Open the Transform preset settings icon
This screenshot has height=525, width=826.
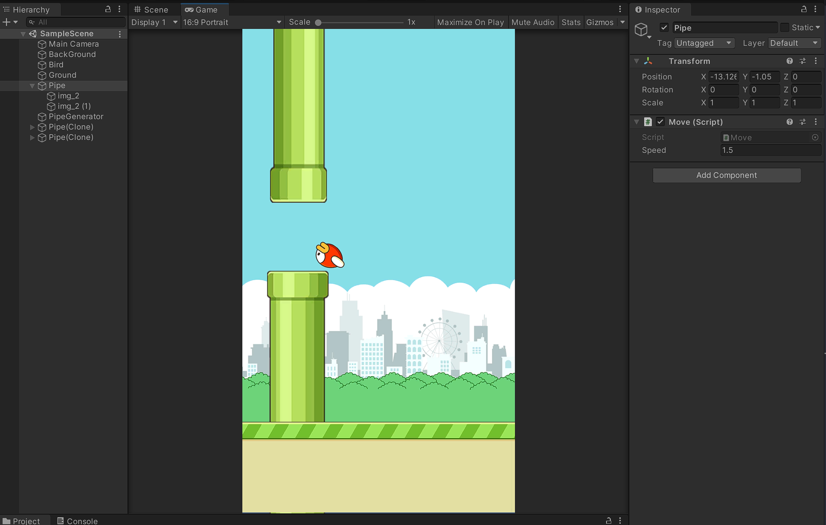click(803, 61)
